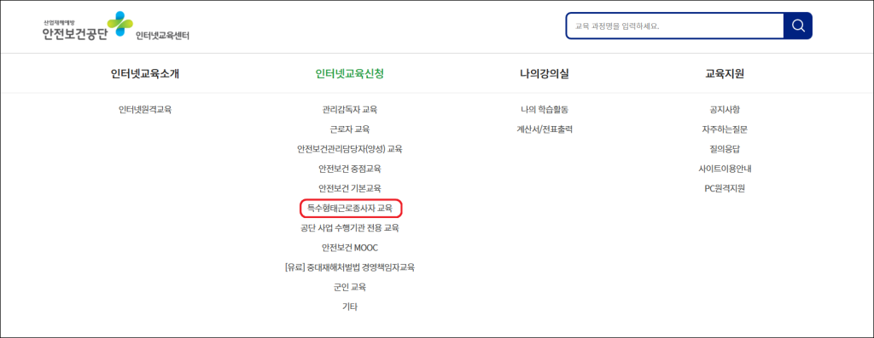Select 관리감독자 교육
Viewport: 874px width, 338px height.
coord(349,110)
